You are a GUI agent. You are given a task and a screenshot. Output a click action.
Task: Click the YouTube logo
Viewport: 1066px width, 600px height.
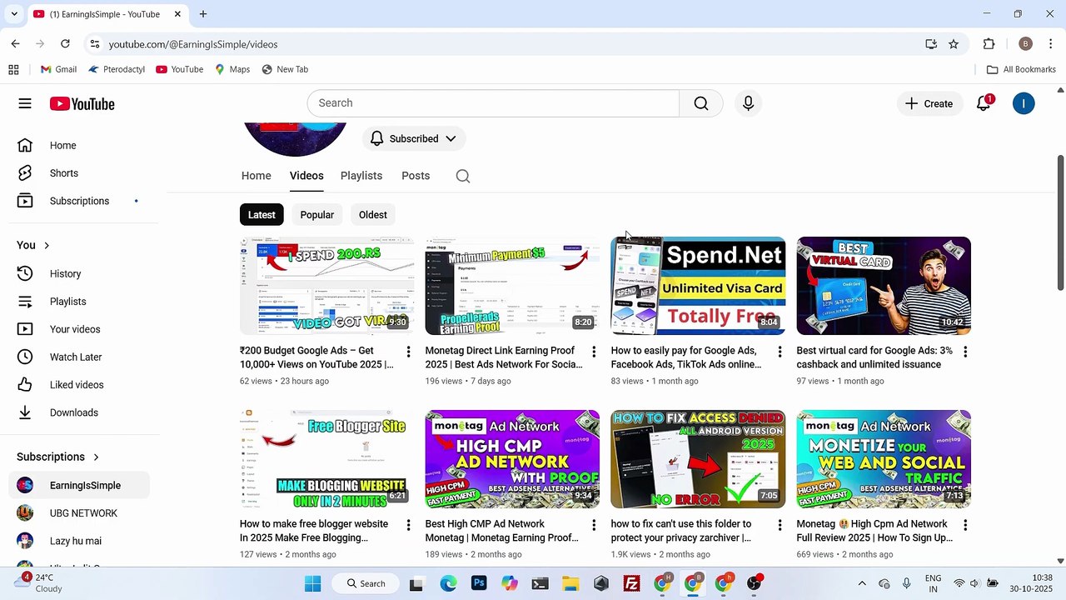click(x=82, y=103)
